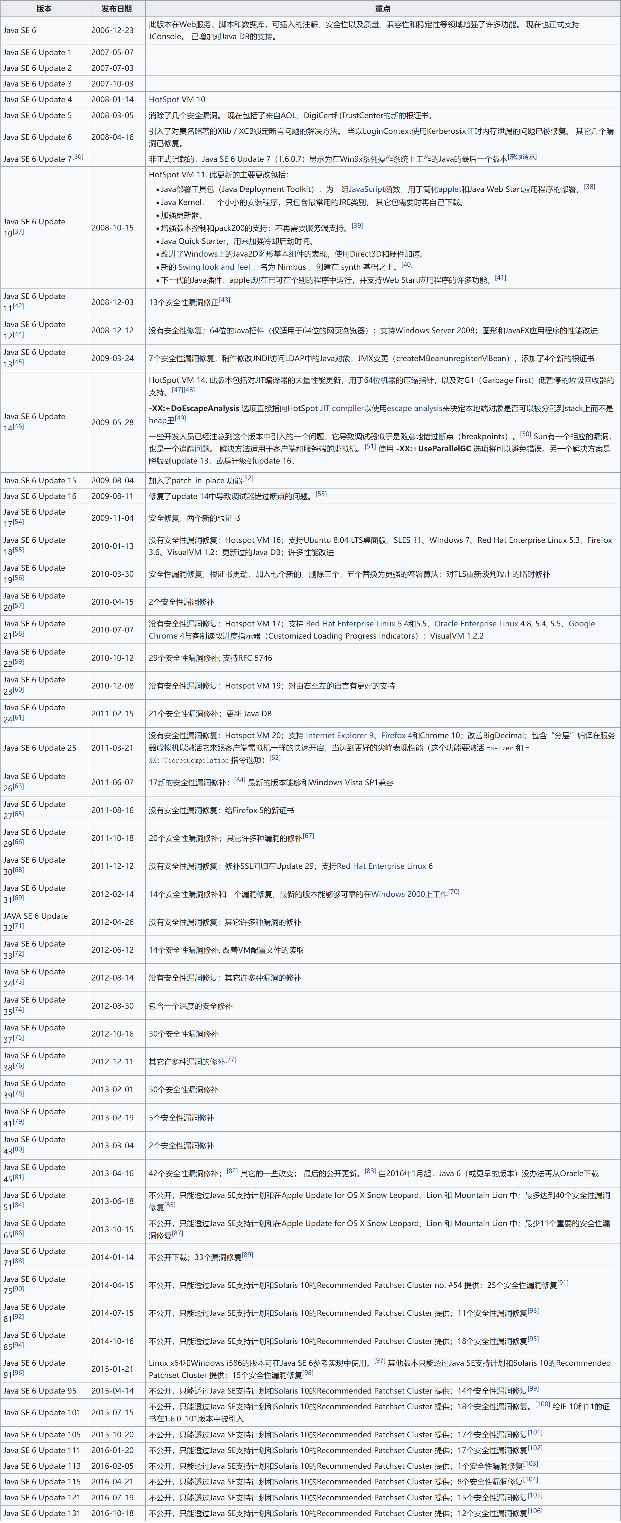
Task: Click the 版本 column header
Action: (x=44, y=9)
